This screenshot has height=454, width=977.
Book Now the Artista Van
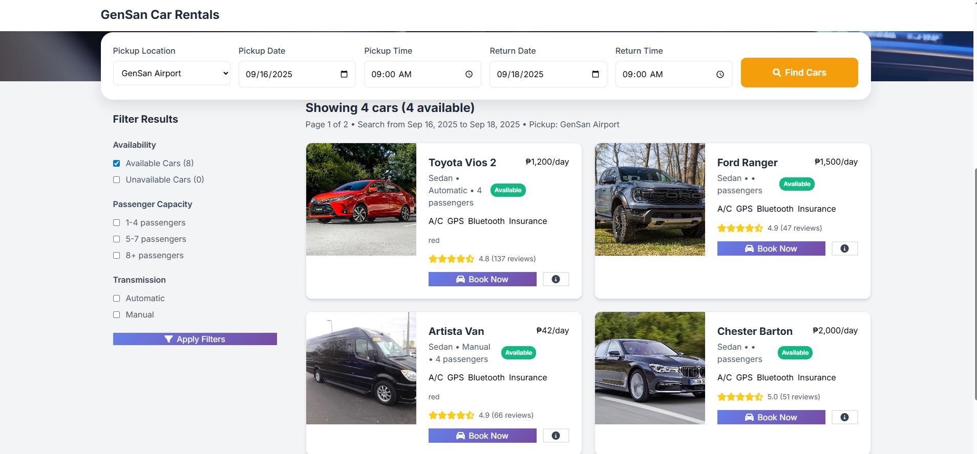[x=482, y=436]
